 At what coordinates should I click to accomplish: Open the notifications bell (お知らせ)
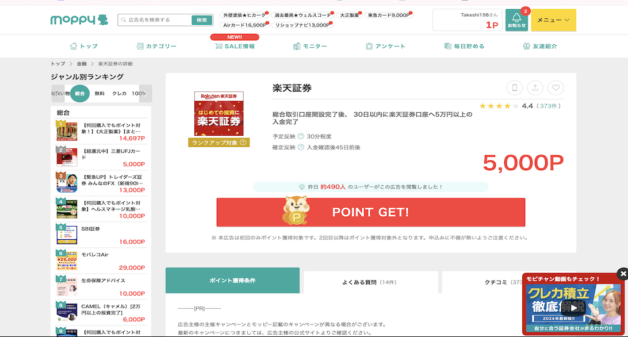pyautogui.click(x=516, y=20)
